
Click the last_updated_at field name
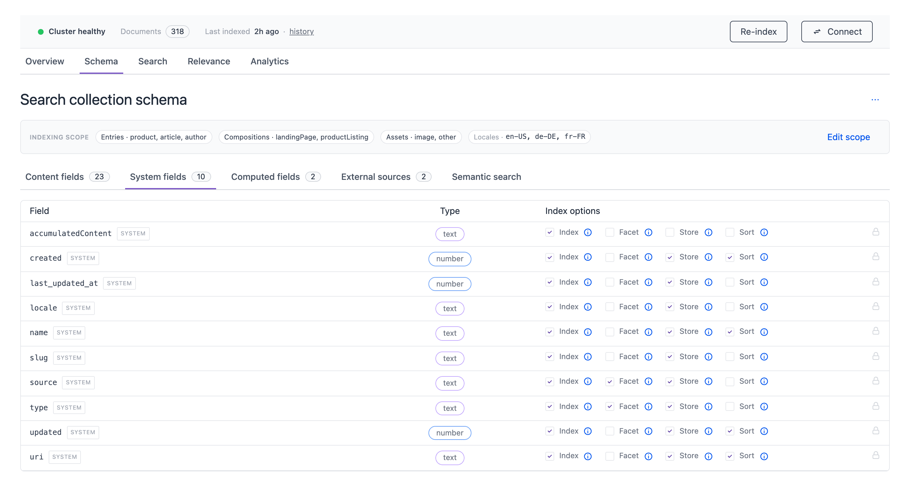point(64,283)
